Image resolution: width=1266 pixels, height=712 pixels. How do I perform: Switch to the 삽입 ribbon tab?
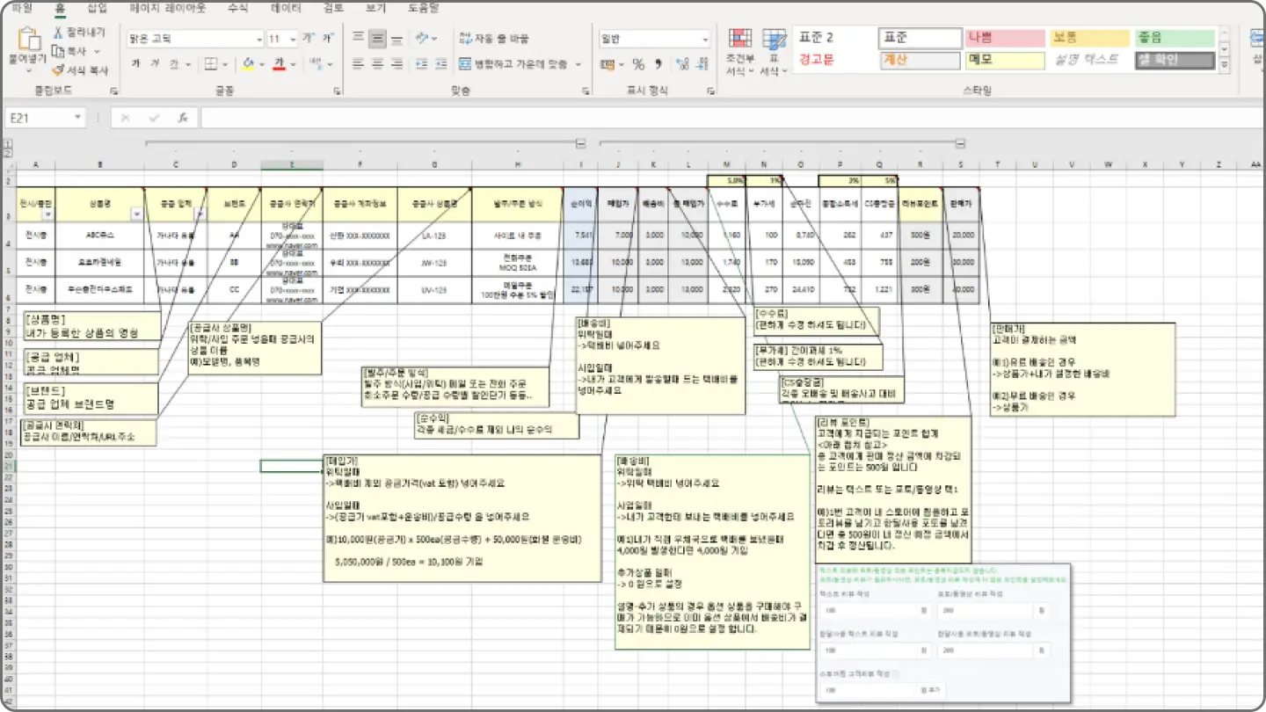[x=98, y=8]
